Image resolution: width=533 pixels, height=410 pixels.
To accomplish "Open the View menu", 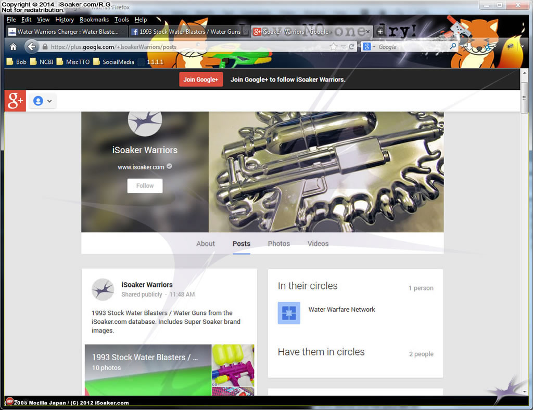I will click(x=43, y=20).
